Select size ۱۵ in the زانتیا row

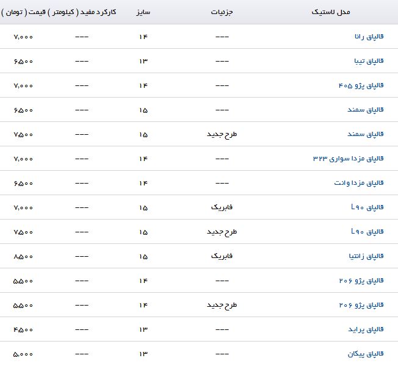[143, 257]
